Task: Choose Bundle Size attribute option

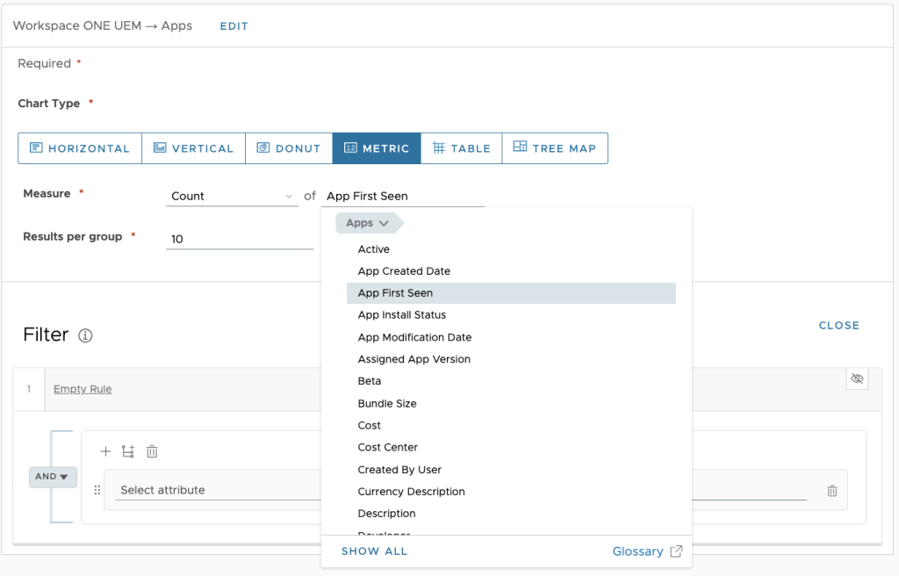Action: 387,404
